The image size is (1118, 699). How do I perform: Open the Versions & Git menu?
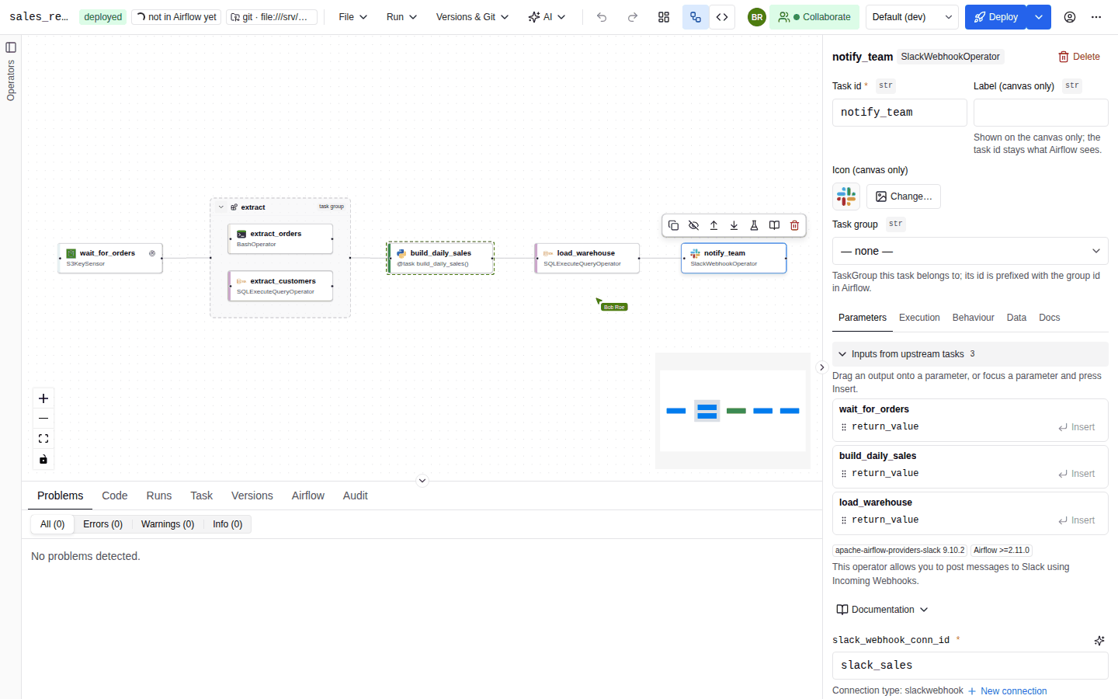coord(472,17)
